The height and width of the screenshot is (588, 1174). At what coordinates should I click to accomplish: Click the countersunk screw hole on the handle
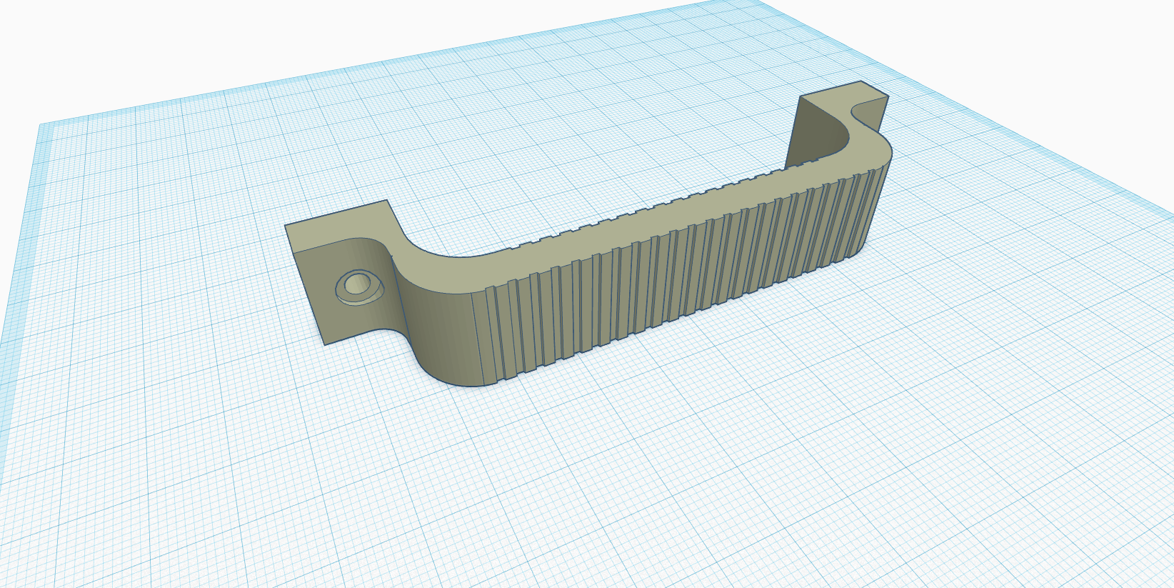360,287
